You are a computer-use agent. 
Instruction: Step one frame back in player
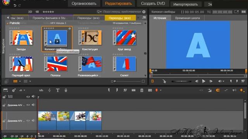196,81
